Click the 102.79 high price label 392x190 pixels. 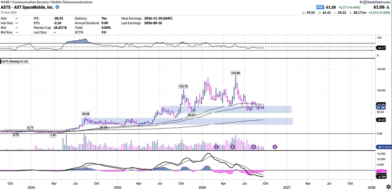click(184, 87)
